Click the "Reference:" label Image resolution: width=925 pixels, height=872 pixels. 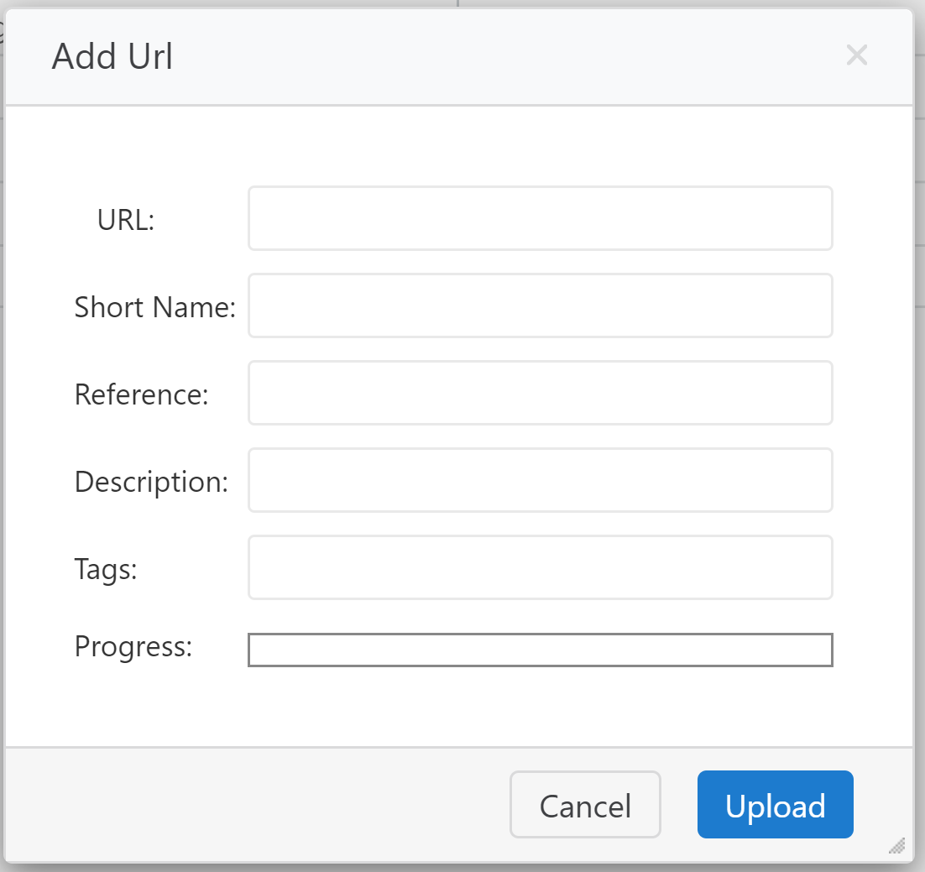(142, 394)
